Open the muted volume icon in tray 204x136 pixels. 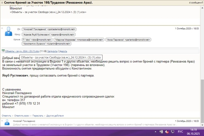pos(167,132)
